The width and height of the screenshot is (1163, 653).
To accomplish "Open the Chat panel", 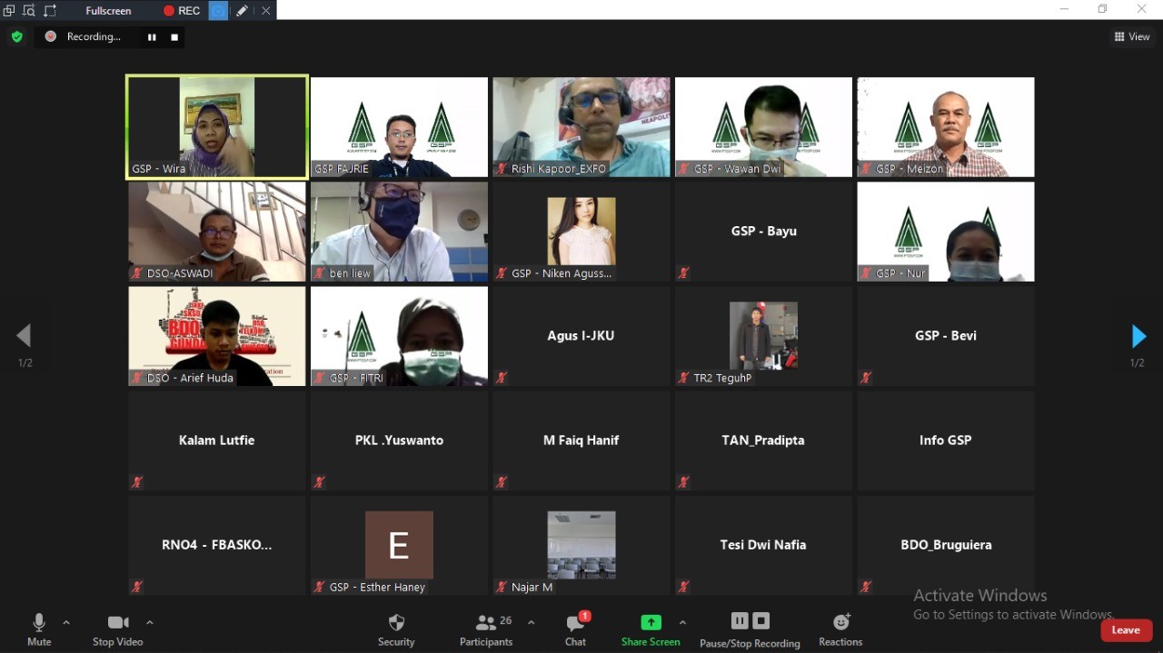I will [575, 629].
